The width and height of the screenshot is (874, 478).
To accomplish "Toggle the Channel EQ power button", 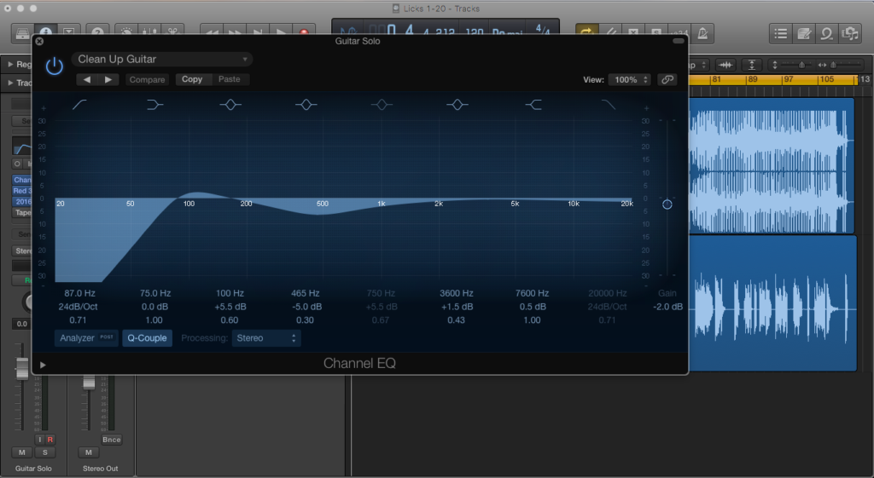I will [55, 66].
